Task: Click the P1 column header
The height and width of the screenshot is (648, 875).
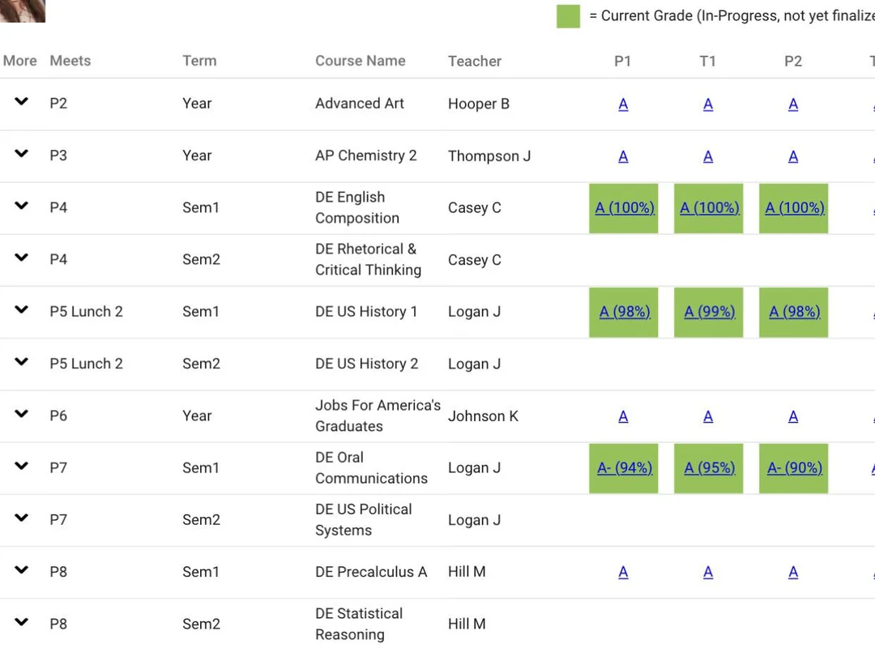Action: (x=623, y=61)
